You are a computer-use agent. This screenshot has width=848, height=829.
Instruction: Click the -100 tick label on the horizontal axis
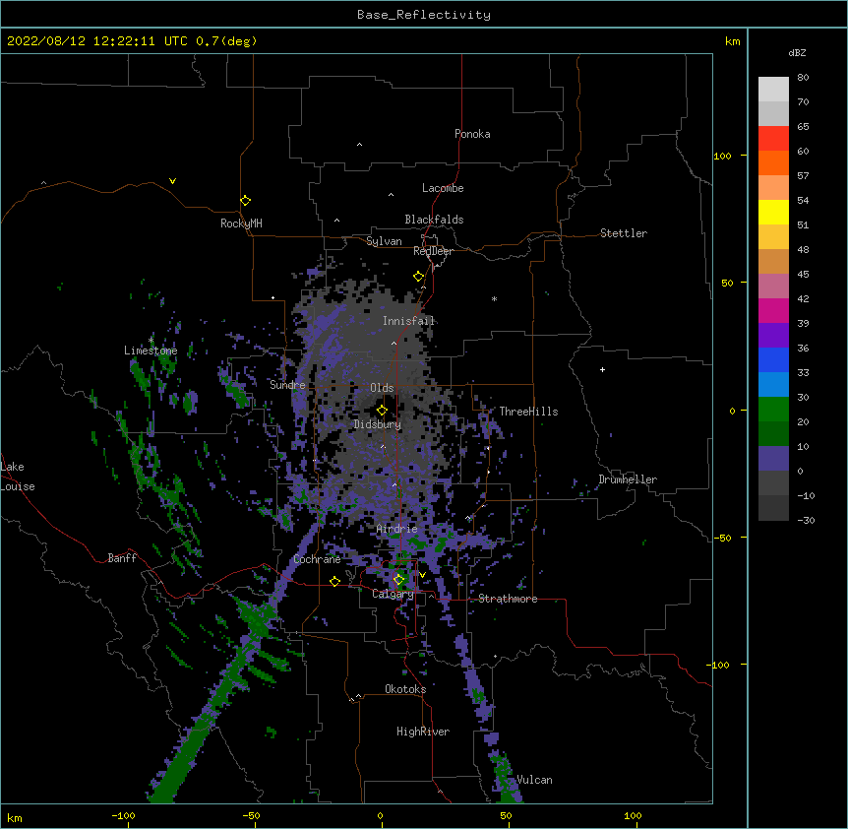(123, 816)
